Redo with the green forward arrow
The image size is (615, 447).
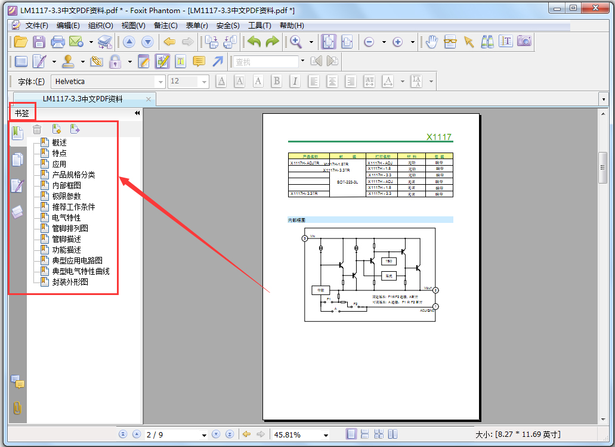pyautogui.click(x=272, y=41)
